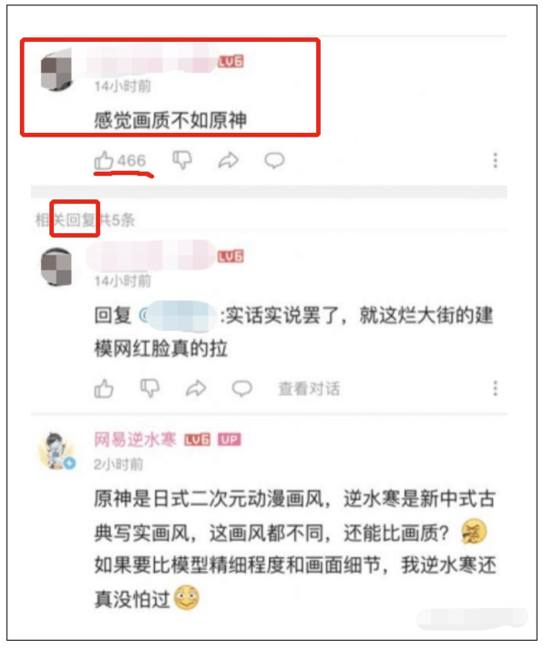The image size is (543, 649).
Task: Open three-dot menu on the second reply
Action: click(x=495, y=389)
